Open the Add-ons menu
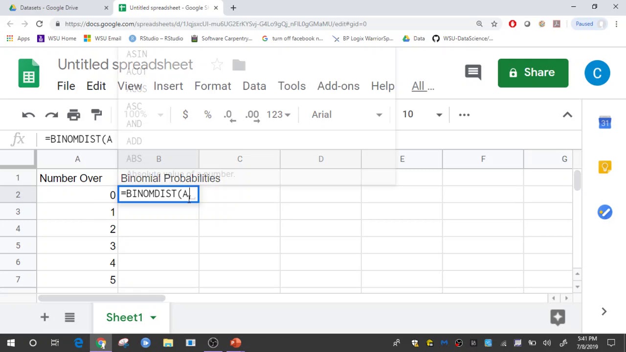The image size is (626, 352). point(338,86)
